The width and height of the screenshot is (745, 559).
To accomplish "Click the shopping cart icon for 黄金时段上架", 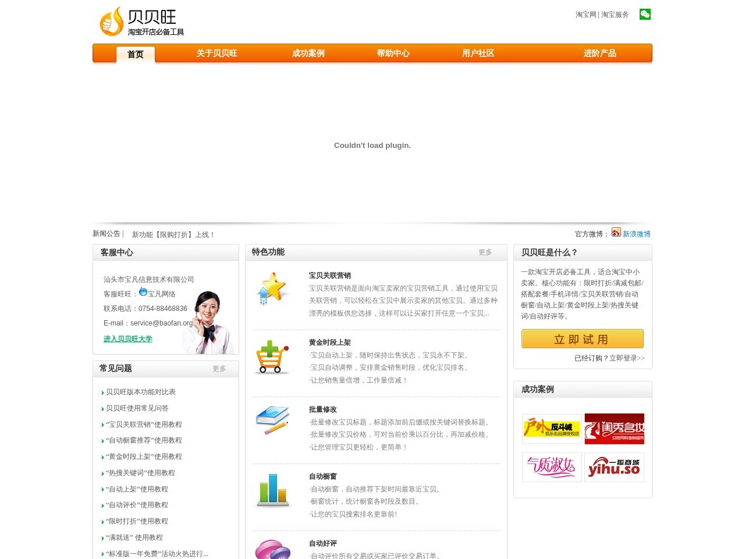I will pyautogui.click(x=272, y=356).
